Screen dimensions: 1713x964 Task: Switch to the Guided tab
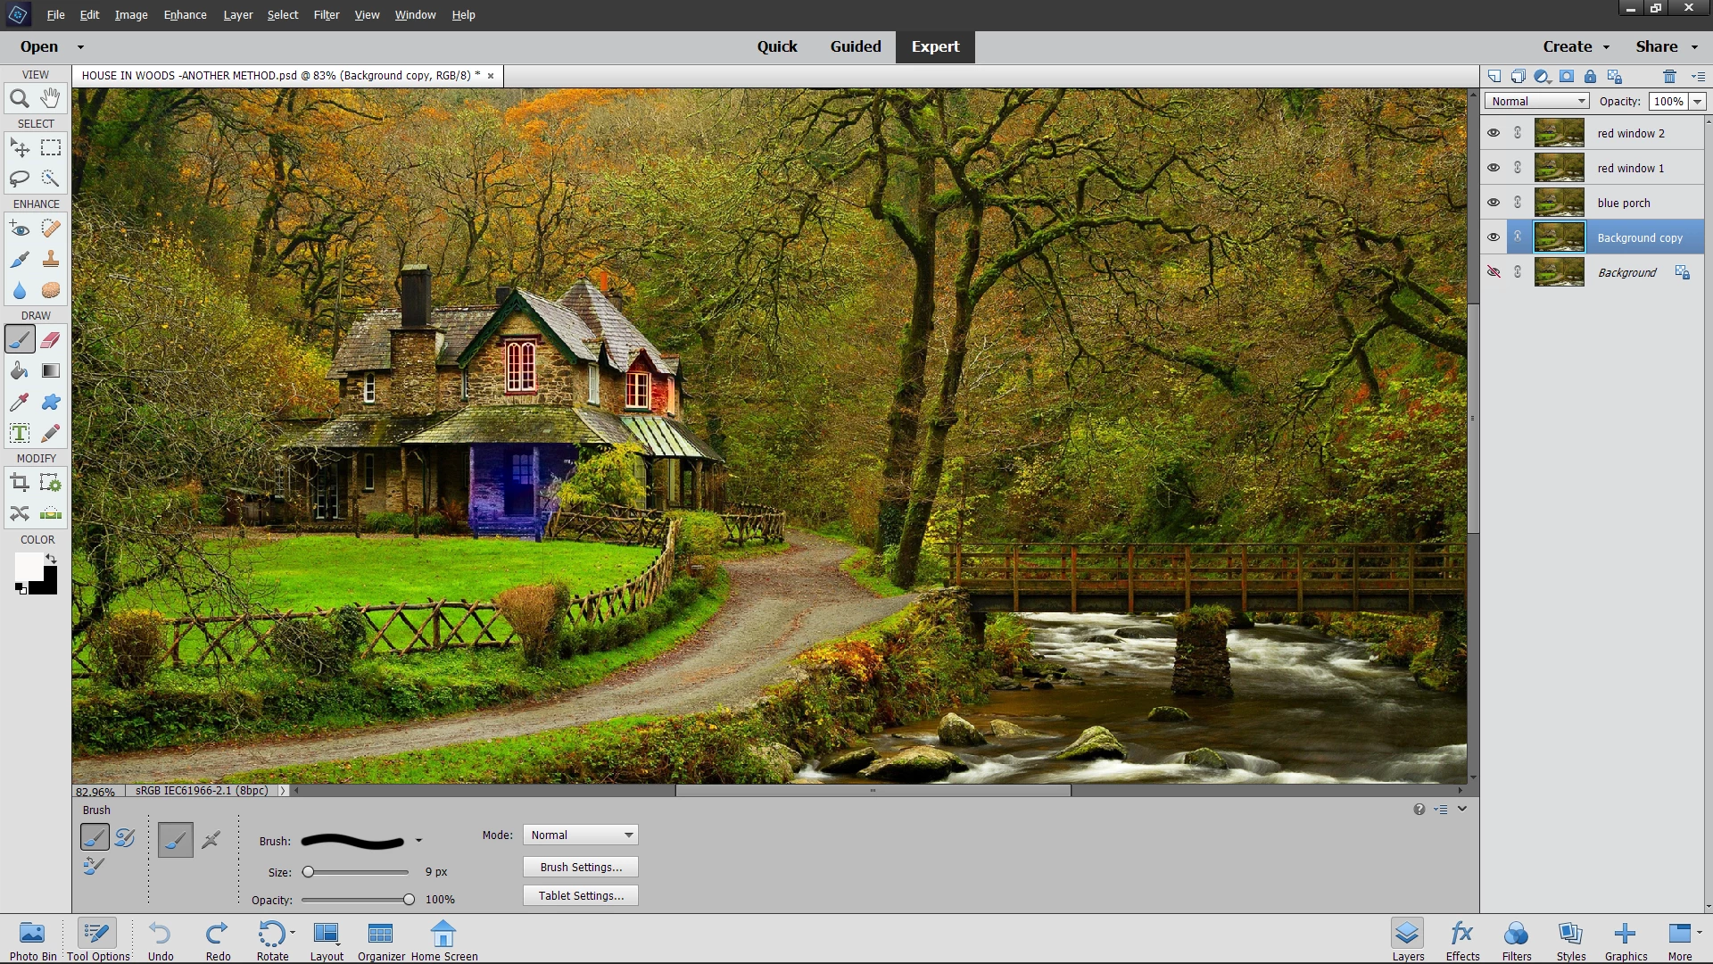855,46
